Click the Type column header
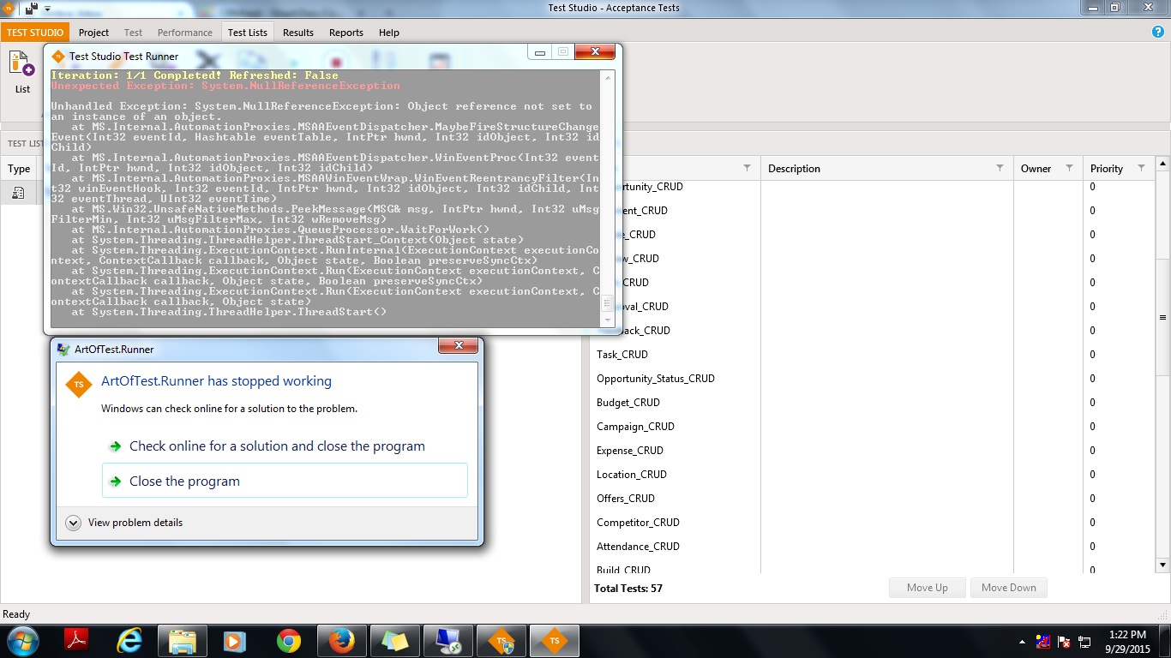Screen dimensions: 1171x658 [19, 169]
